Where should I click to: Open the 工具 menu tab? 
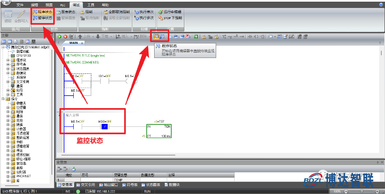pos(91,5)
